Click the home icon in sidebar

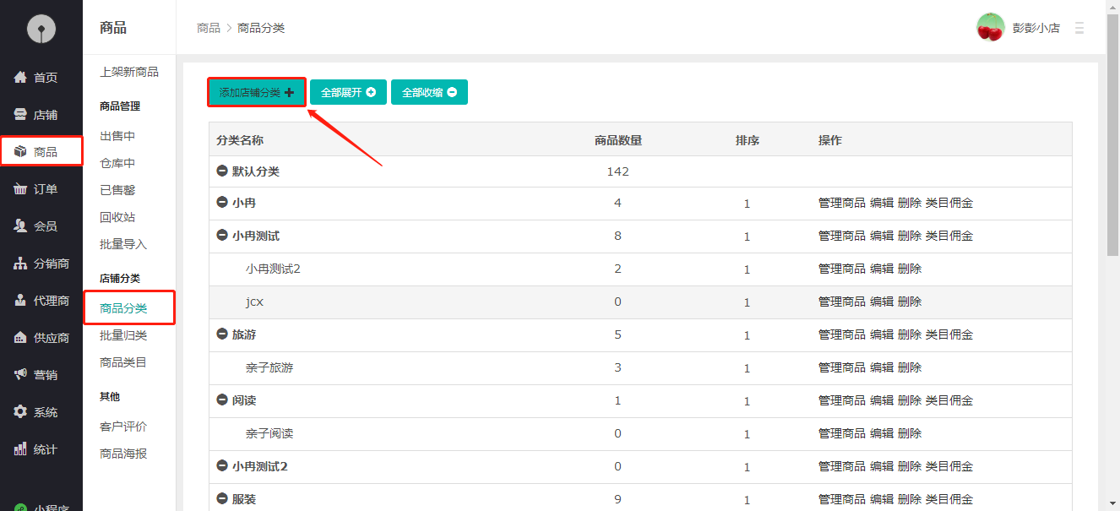21,78
